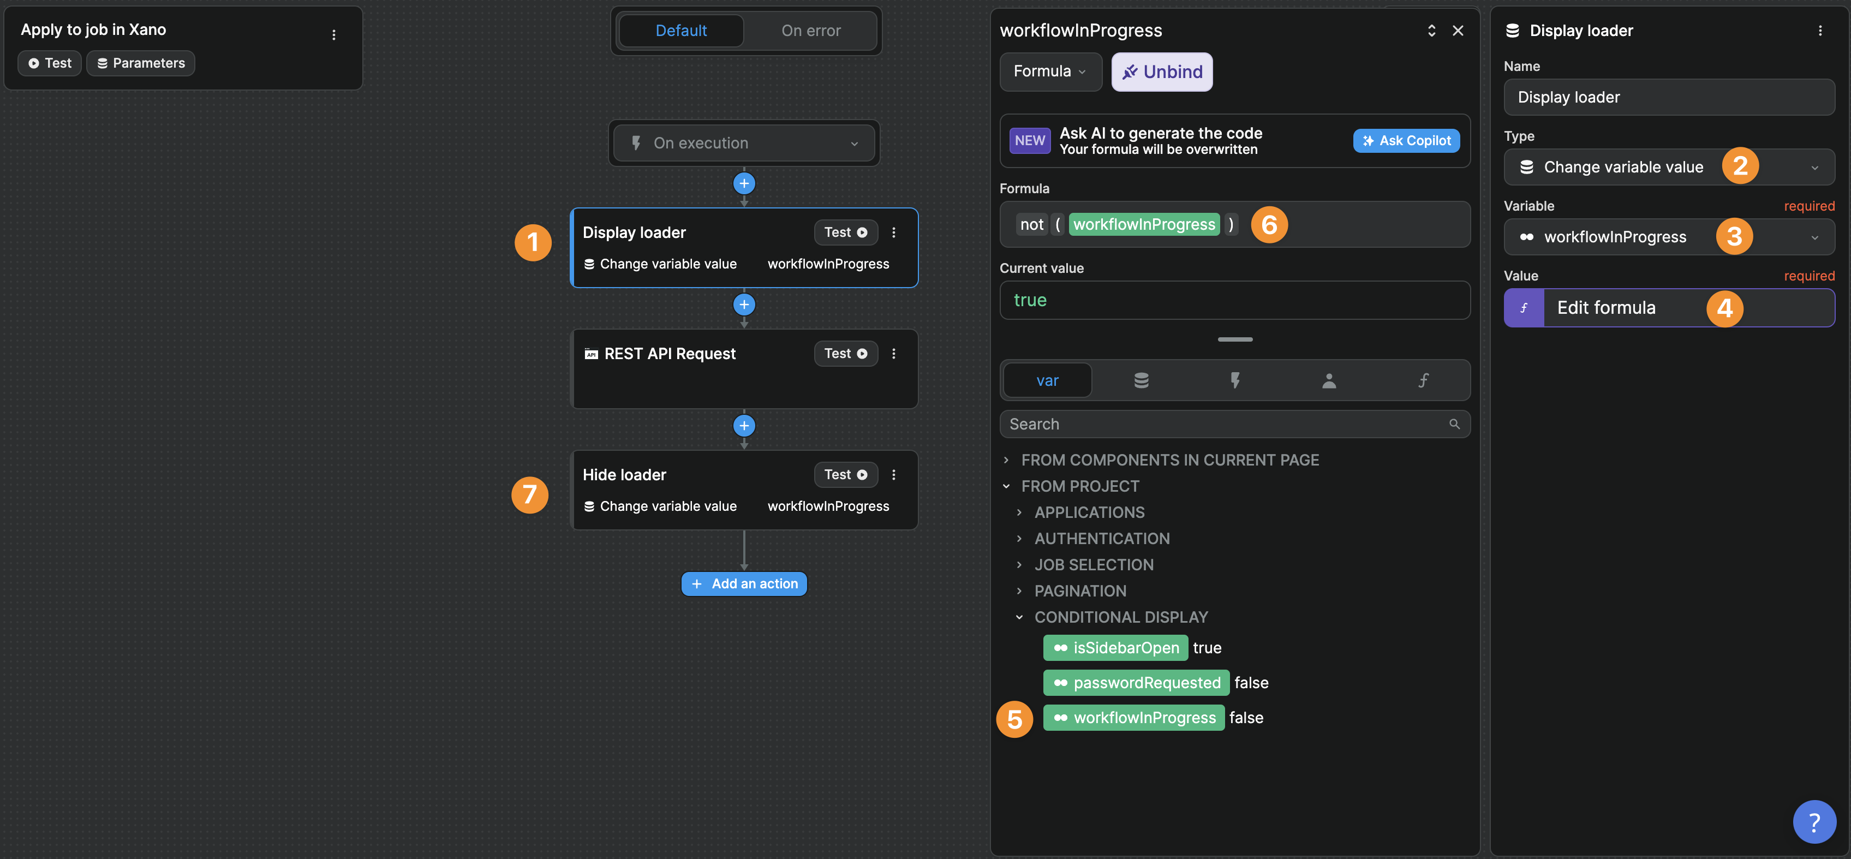Switch to the On error tab
The height and width of the screenshot is (859, 1851).
click(x=810, y=30)
